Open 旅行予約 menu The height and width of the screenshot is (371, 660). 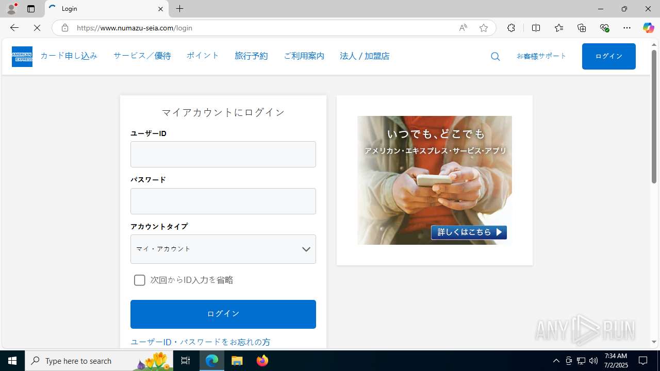251,56
